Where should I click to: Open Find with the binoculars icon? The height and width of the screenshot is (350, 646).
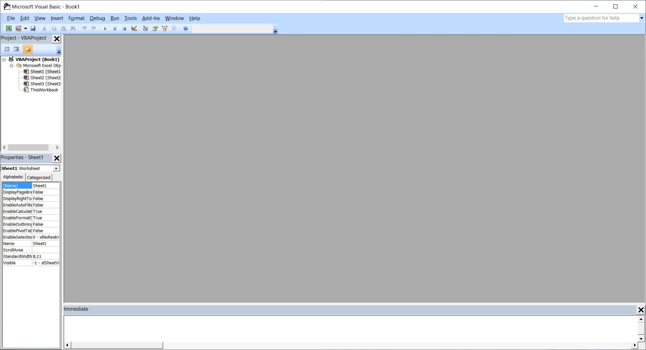coord(73,29)
